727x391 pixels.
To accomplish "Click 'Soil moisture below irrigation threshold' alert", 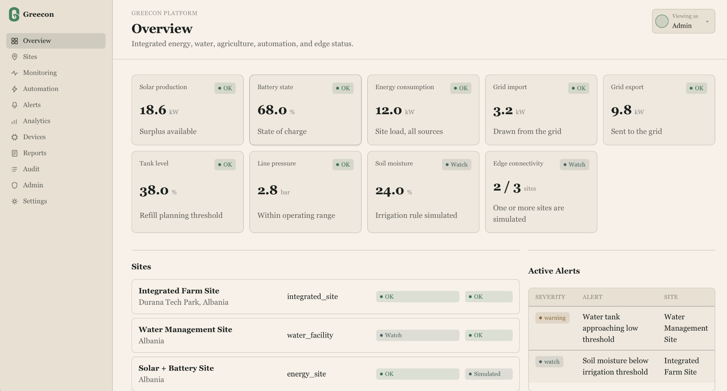I will (x=615, y=366).
